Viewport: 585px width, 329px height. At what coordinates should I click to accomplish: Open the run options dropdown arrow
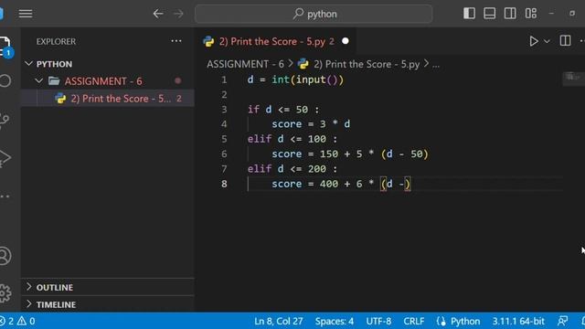tap(547, 41)
